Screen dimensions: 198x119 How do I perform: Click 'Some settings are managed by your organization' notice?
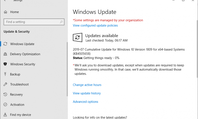(108, 20)
